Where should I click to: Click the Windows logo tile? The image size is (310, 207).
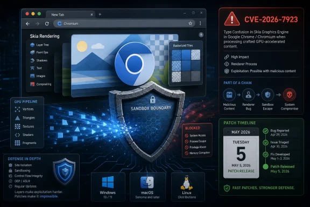coord(108,187)
